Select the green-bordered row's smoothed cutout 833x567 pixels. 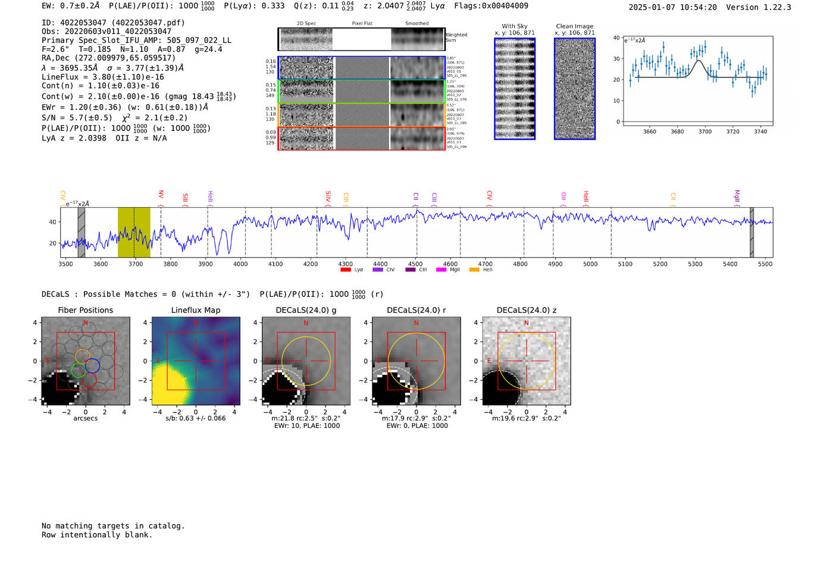tap(417, 92)
